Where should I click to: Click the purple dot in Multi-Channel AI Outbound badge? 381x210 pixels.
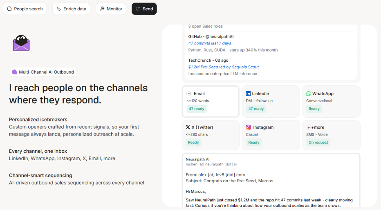point(14,72)
